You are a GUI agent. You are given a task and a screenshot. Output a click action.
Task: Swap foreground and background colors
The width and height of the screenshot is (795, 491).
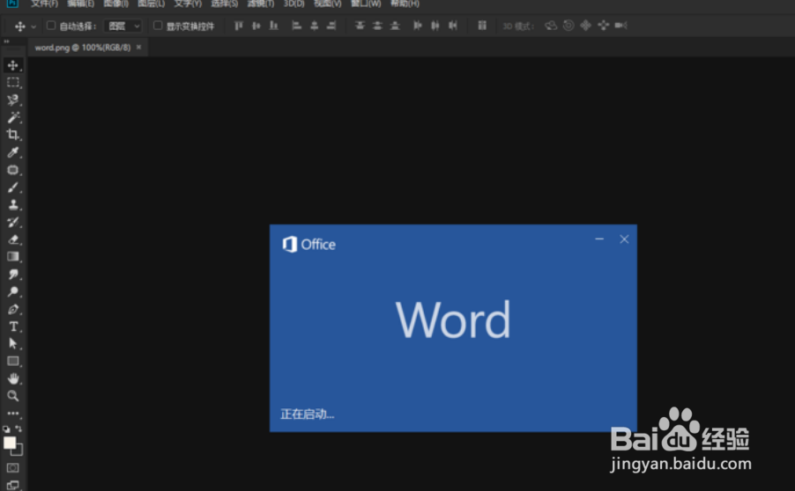click(19, 429)
